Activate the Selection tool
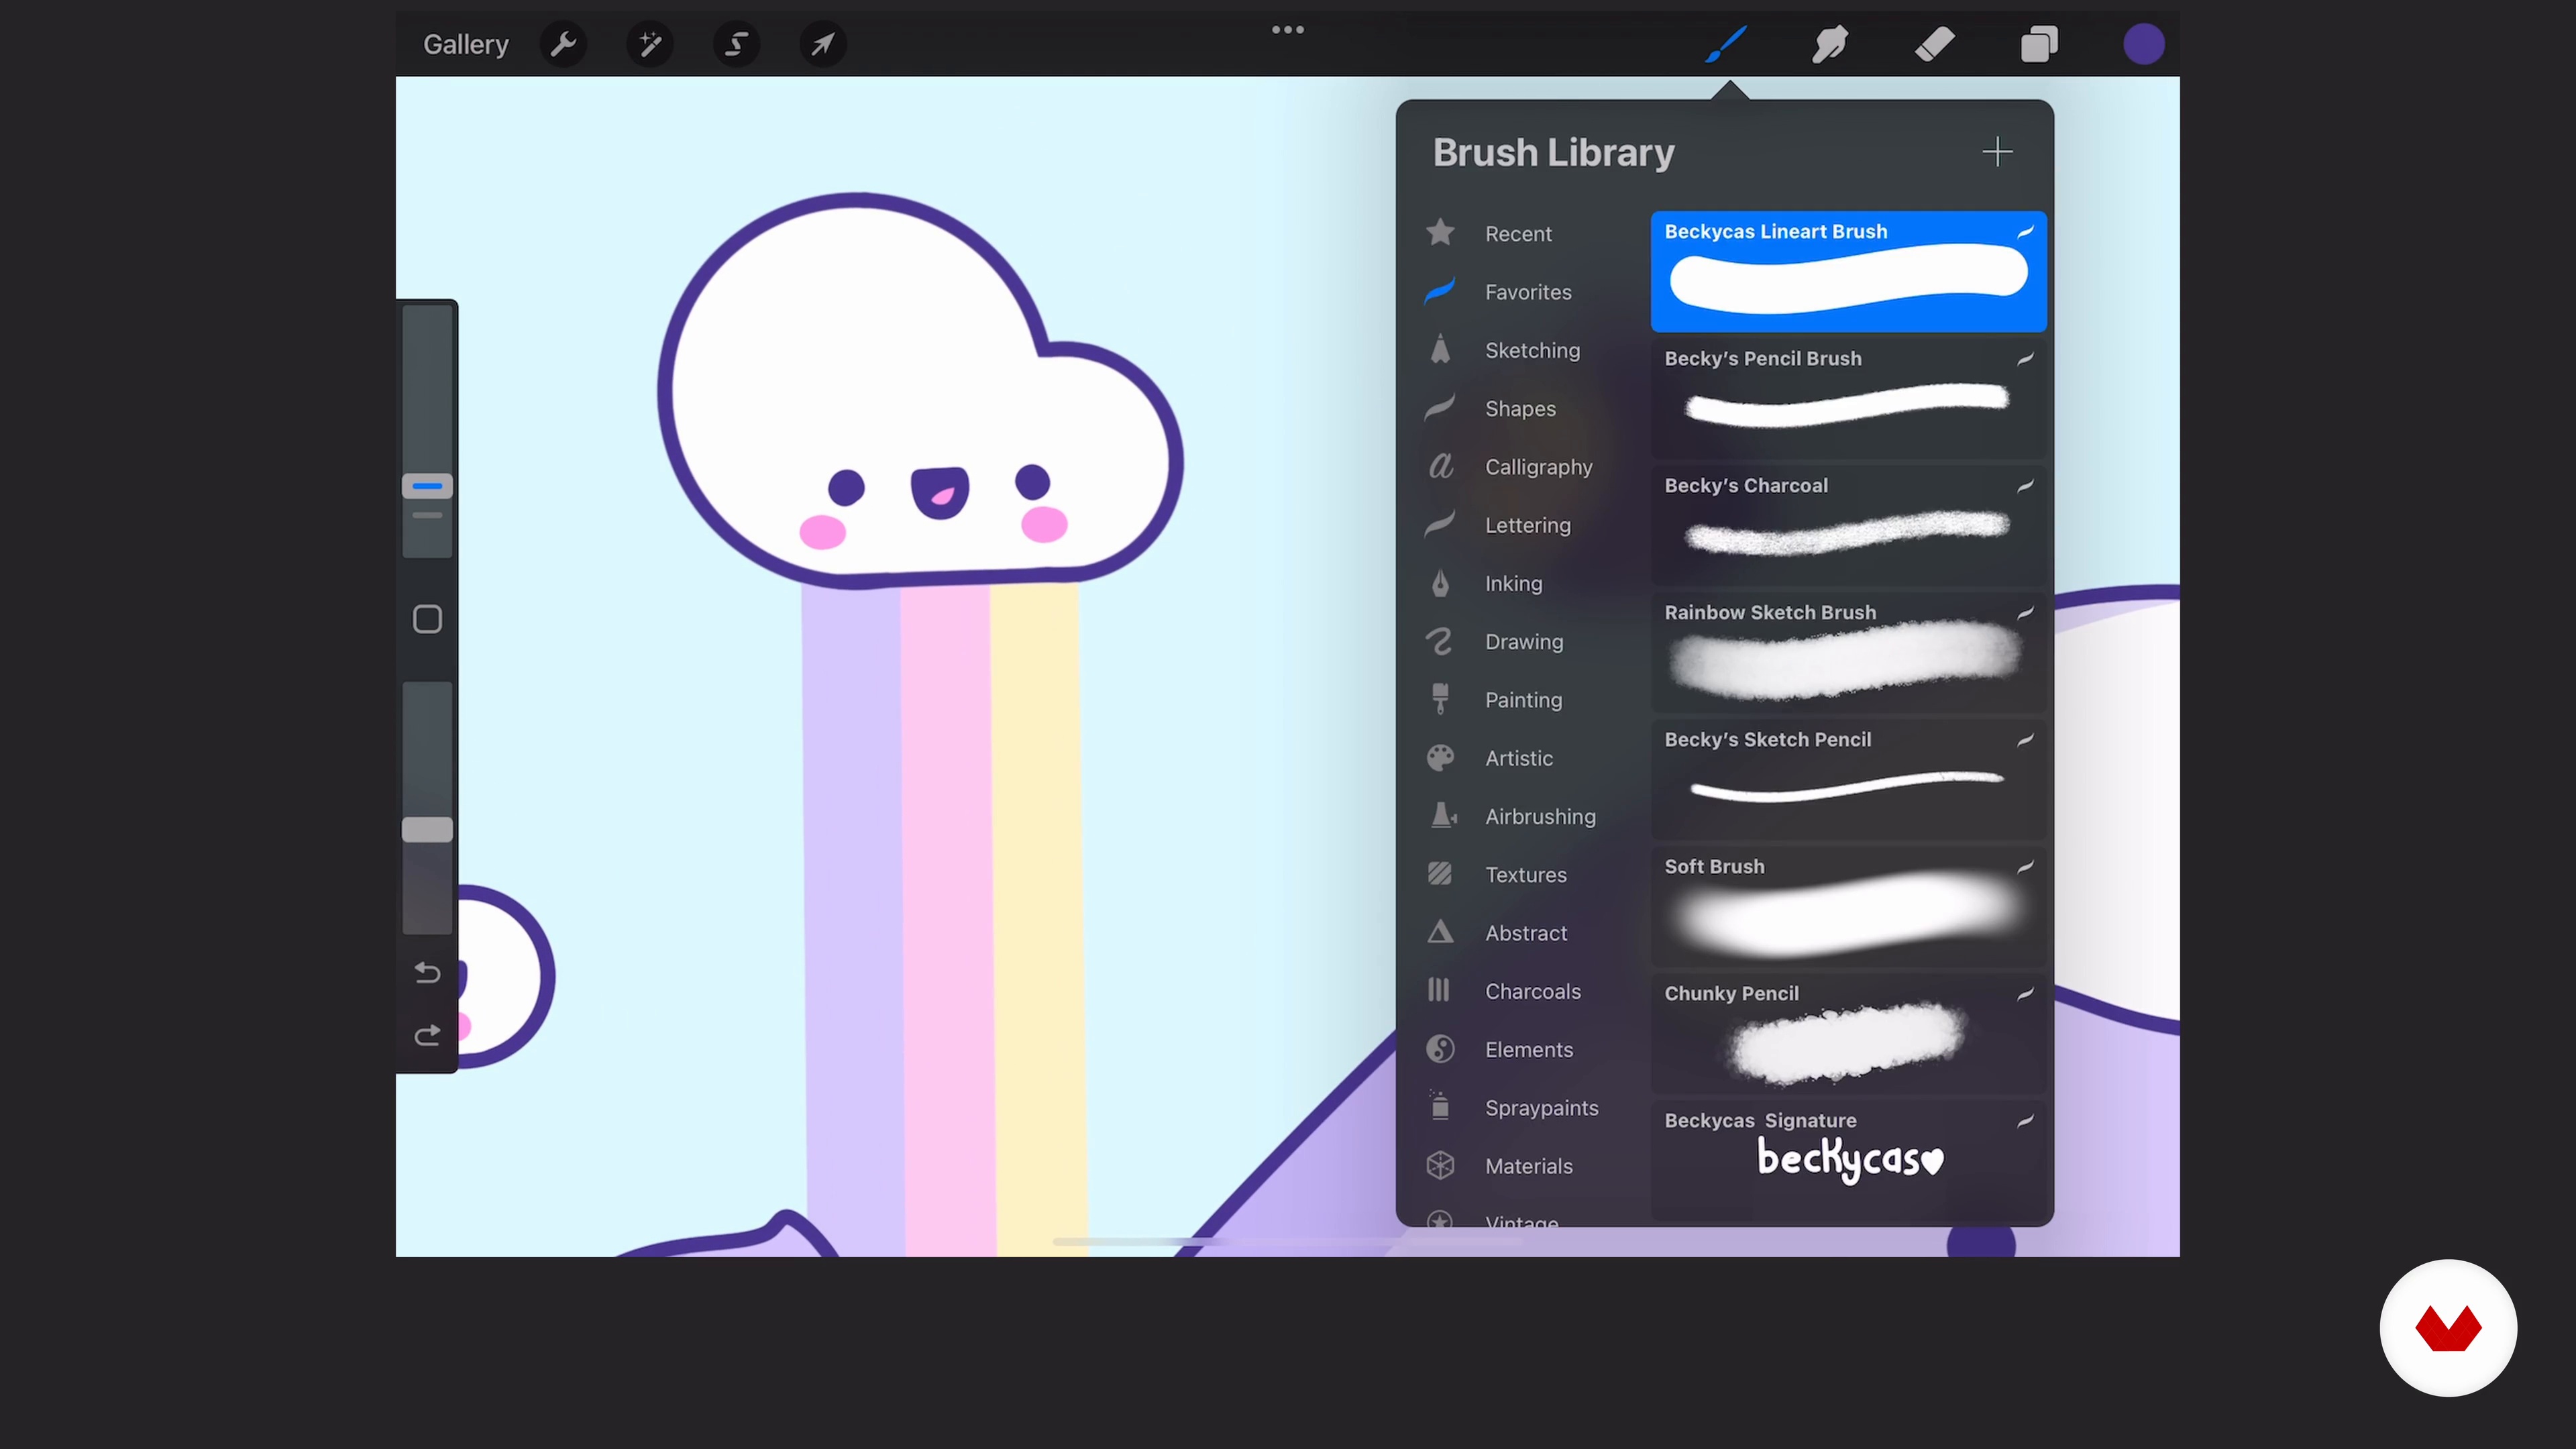Image resolution: width=2576 pixels, height=1449 pixels. click(737, 44)
